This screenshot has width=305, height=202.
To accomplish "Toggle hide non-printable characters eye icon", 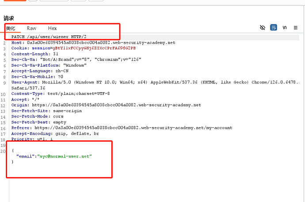I will (x=263, y=27).
